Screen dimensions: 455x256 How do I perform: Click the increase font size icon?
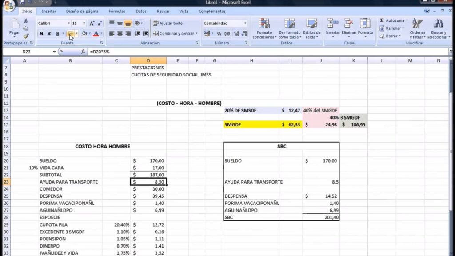[92, 23]
